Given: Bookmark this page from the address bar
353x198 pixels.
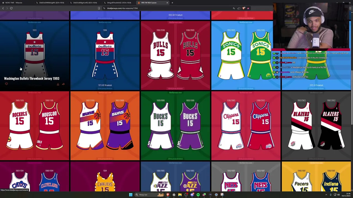Looking at the screenshot, I should point(99,8).
